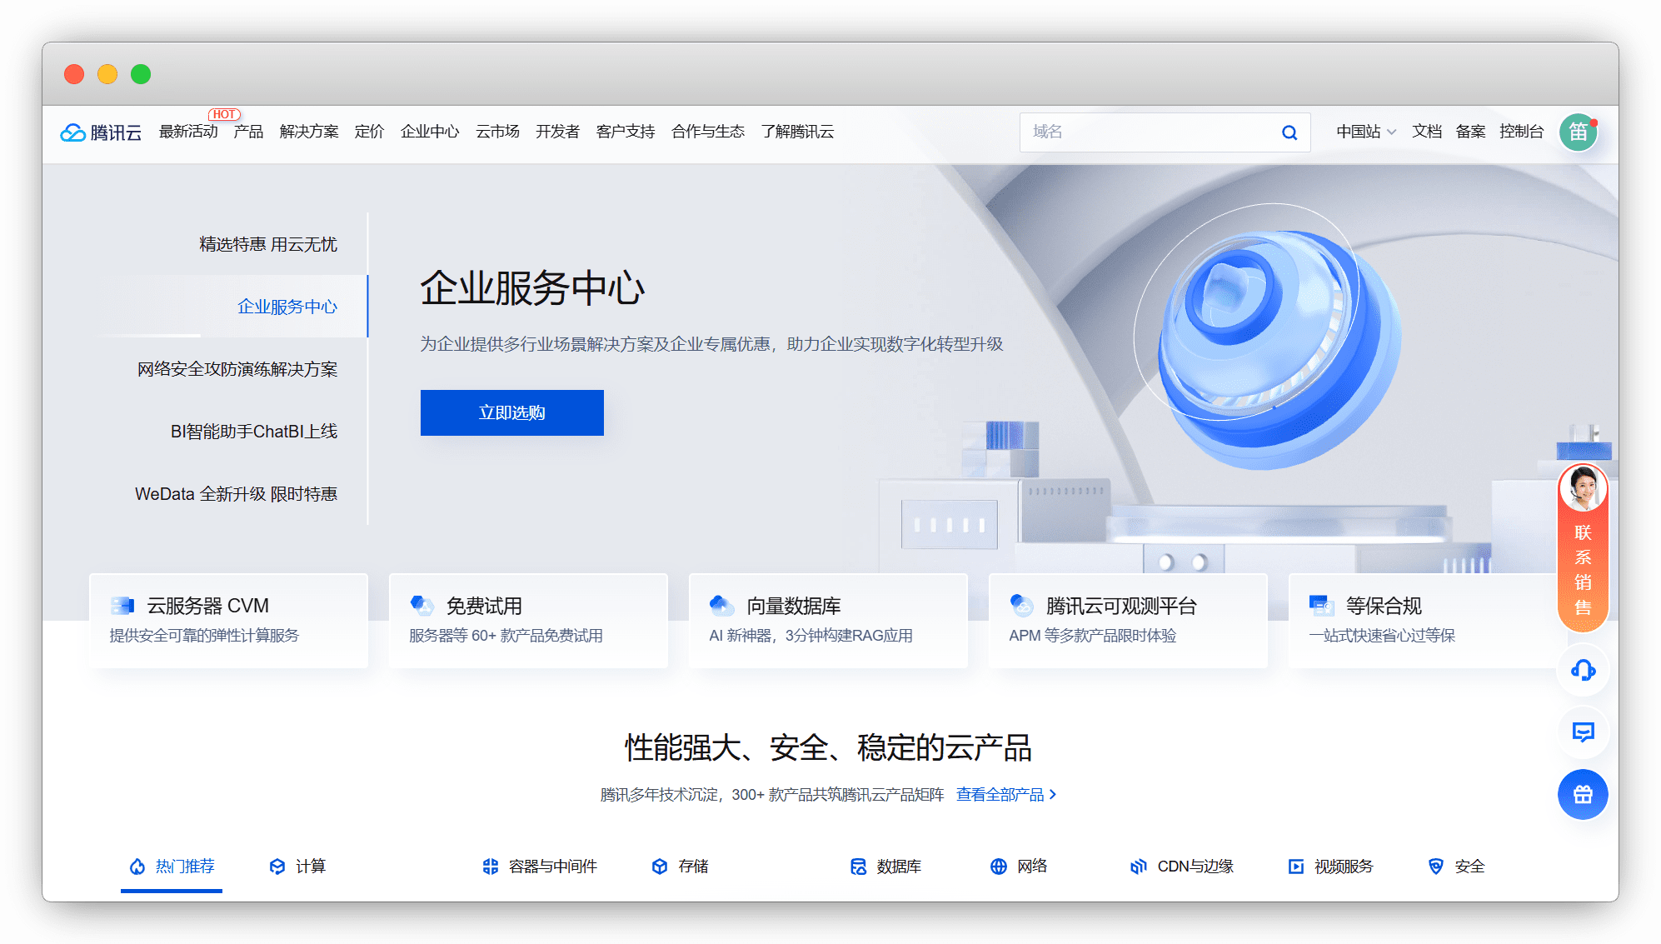
Task: Click the 云服务器 CVM card icon
Action: tap(122, 606)
